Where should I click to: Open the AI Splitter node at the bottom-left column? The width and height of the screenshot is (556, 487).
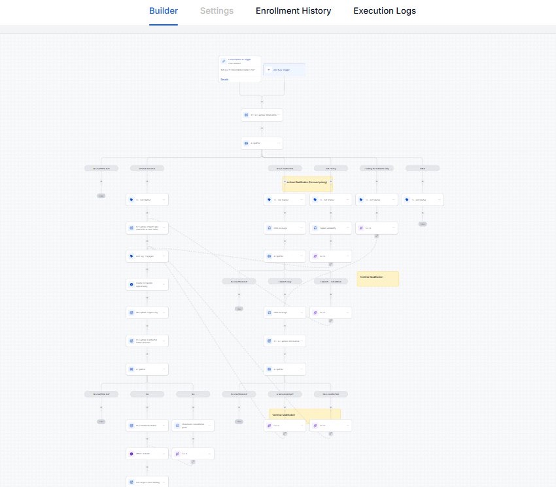pos(147,369)
